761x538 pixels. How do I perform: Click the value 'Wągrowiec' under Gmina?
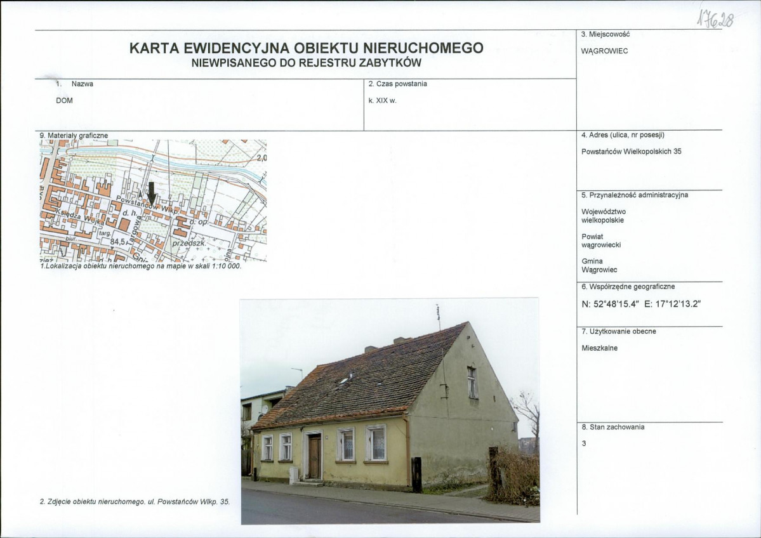(599, 270)
